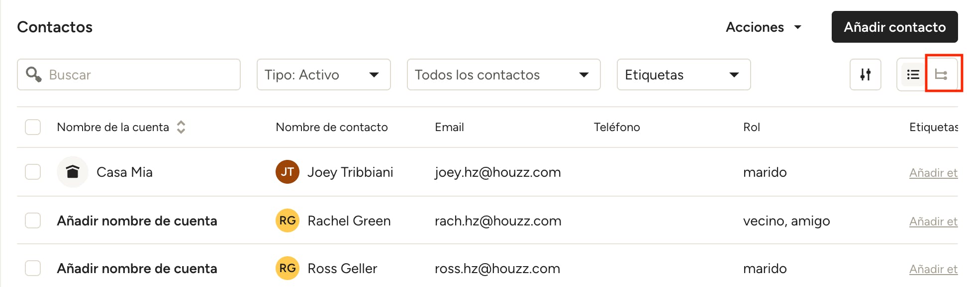Focus the Buscar search field

click(x=129, y=74)
